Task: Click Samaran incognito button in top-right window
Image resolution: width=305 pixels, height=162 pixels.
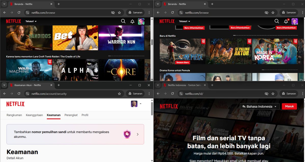Action: (x=289, y=13)
